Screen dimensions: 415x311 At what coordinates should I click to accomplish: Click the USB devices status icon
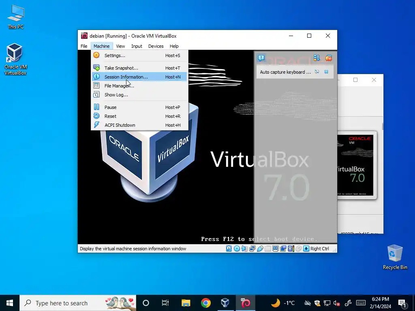(260, 249)
